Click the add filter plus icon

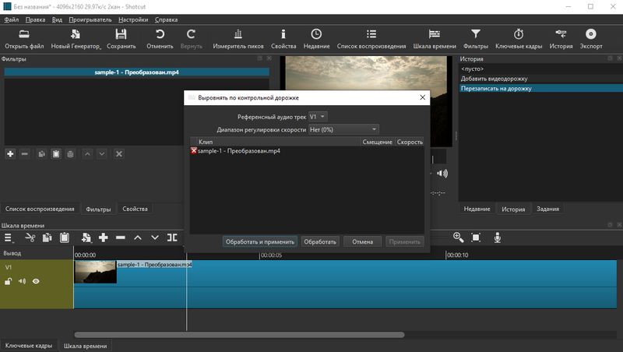(10, 154)
